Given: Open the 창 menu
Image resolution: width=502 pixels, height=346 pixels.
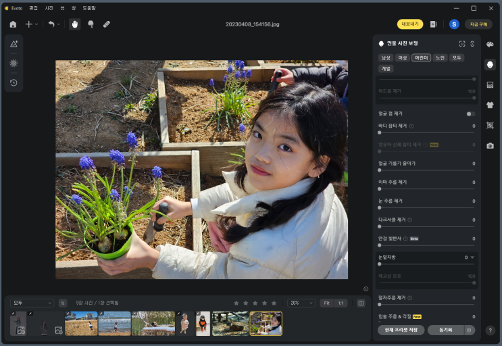Looking at the screenshot, I should pos(74,8).
